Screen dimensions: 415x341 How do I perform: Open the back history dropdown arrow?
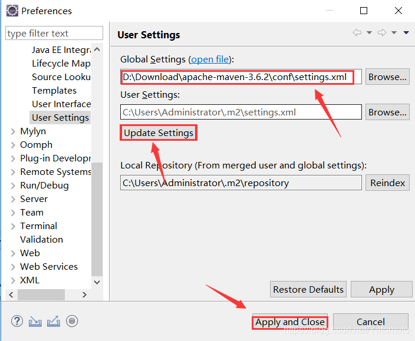click(369, 33)
